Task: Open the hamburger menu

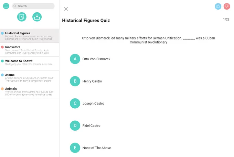Action: [6, 6]
